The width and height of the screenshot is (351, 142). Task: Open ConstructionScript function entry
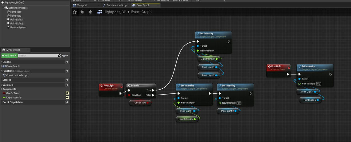tap(17, 75)
